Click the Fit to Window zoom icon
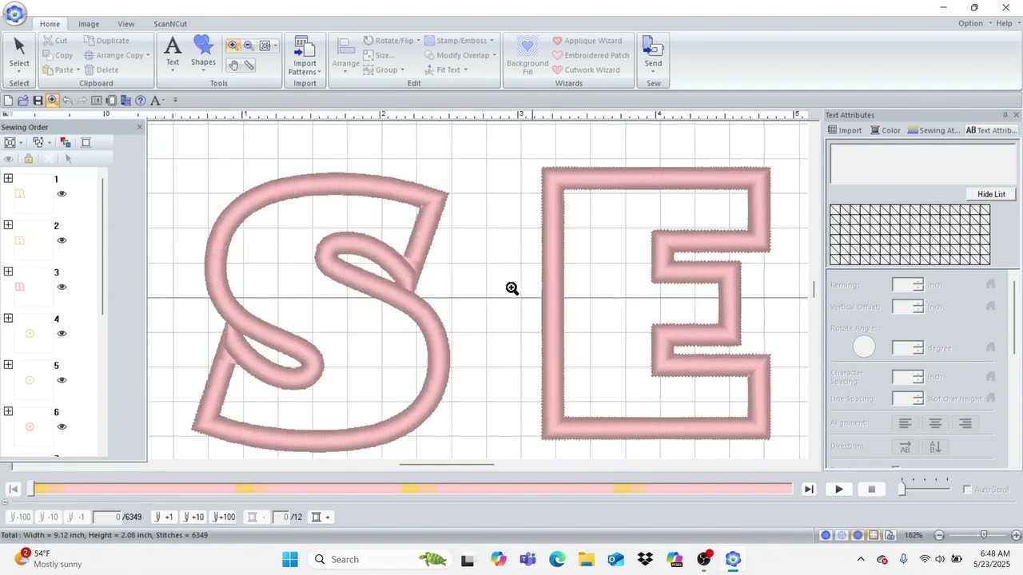The height and width of the screenshot is (575, 1023). point(265,46)
